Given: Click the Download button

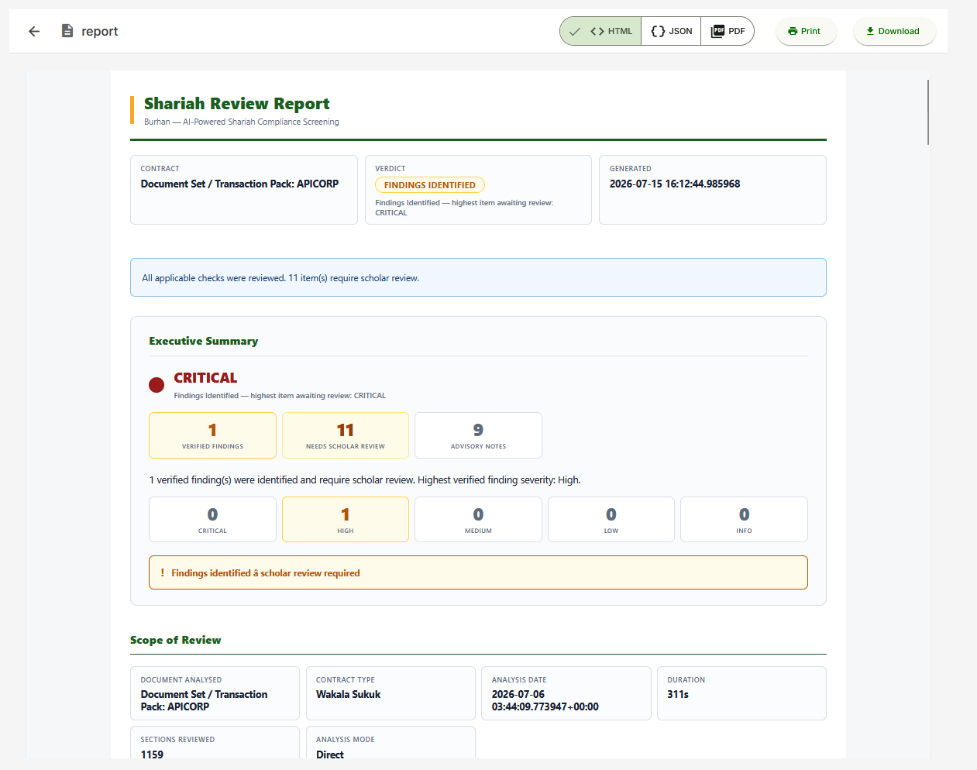Looking at the screenshot, I should (894, 31).
